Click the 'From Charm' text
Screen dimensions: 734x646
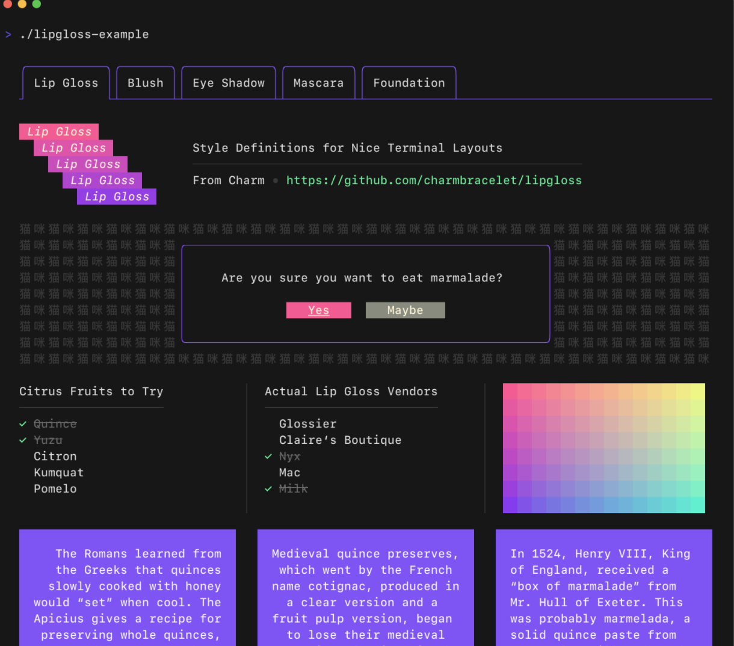pyautogui.click(x=229, y=180)
